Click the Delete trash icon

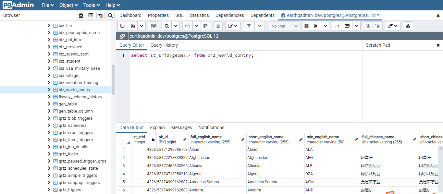pyautogui.click(x=218, y=26)
